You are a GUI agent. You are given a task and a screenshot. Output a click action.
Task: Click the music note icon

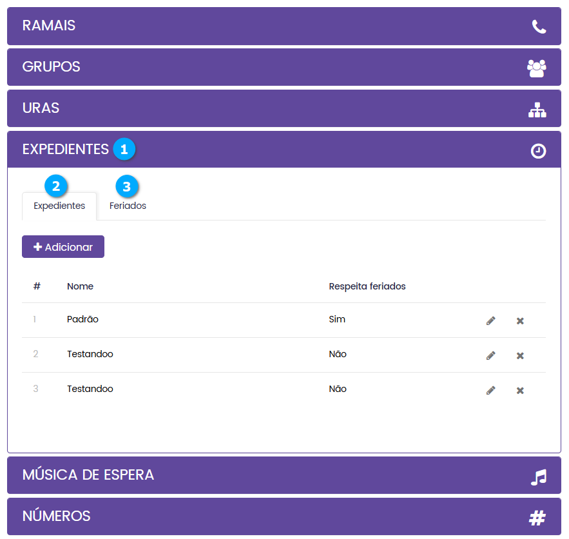coord(538,477)
